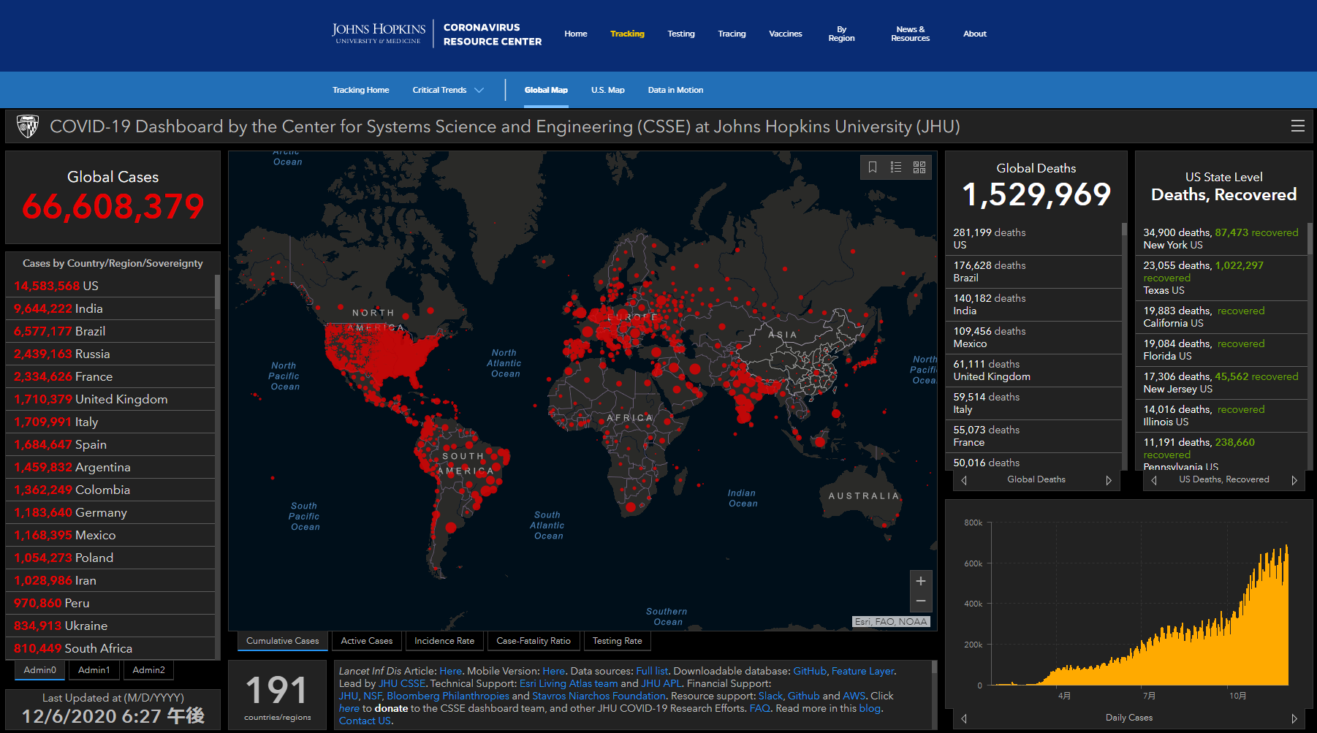Open the map bookmarks icon
The width and height of the screenshot is (1317, 733).
(873, 167)
